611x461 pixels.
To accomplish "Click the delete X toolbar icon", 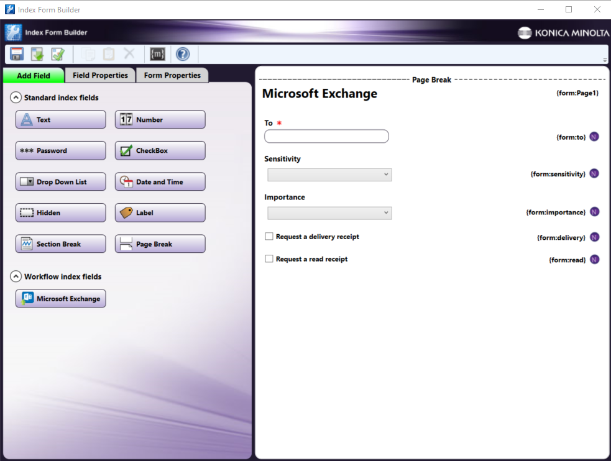I will (x=129, y=53).
